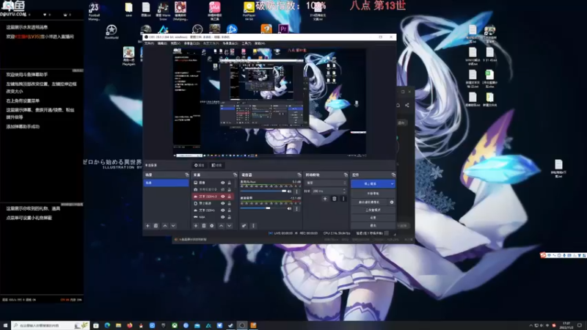Toggle lock on 文本 (GDI+) 3 source

point(230,197)
